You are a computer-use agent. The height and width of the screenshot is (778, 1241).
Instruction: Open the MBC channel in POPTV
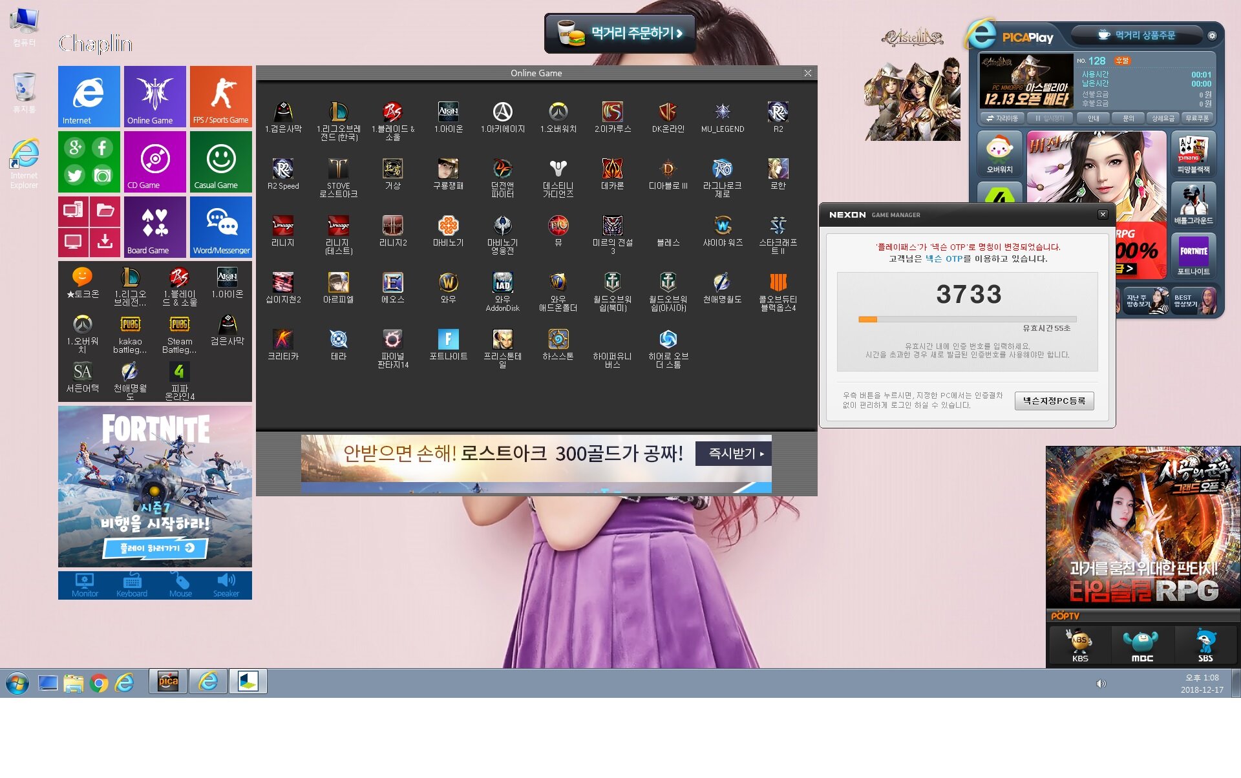click(1142, 645)
